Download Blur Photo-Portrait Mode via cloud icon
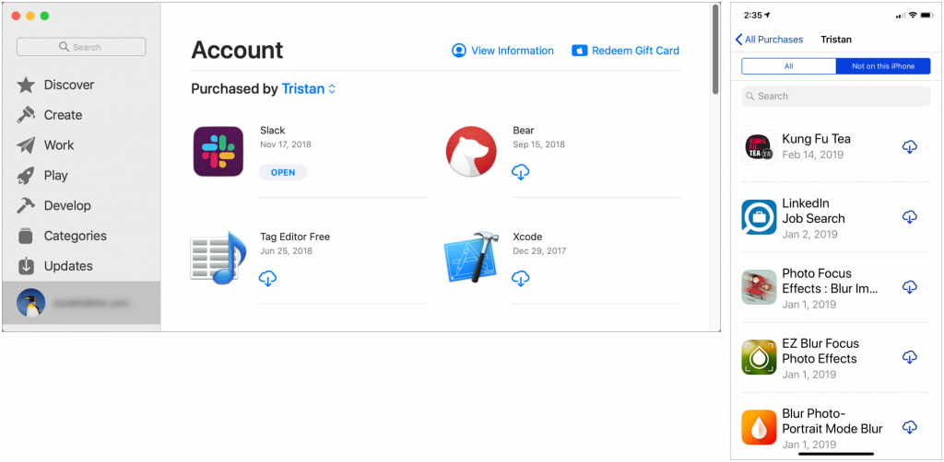This screenshot has width=944, height=462. [x=910, y=427]
